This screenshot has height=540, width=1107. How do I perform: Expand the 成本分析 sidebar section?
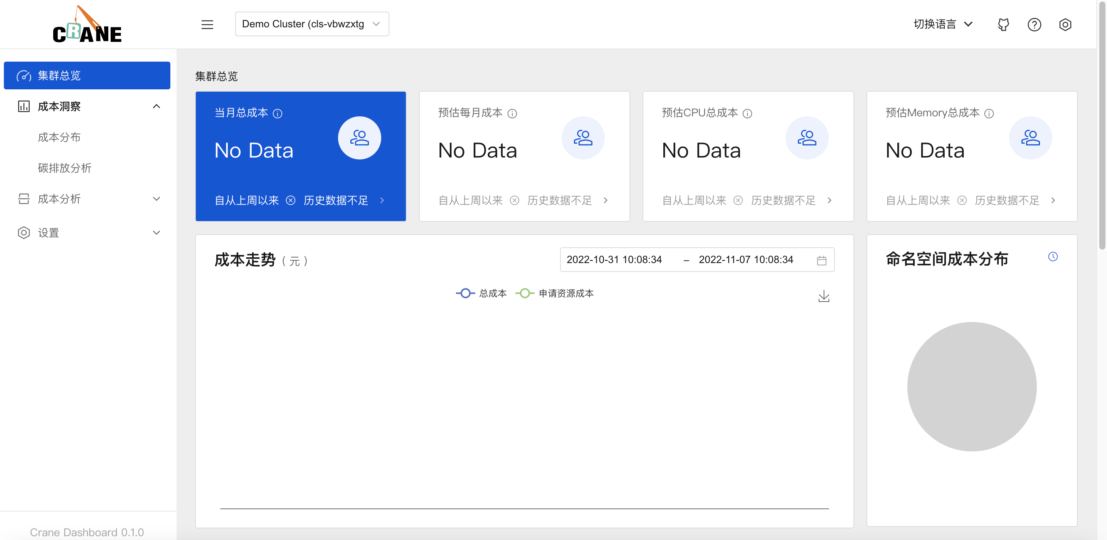156,199
